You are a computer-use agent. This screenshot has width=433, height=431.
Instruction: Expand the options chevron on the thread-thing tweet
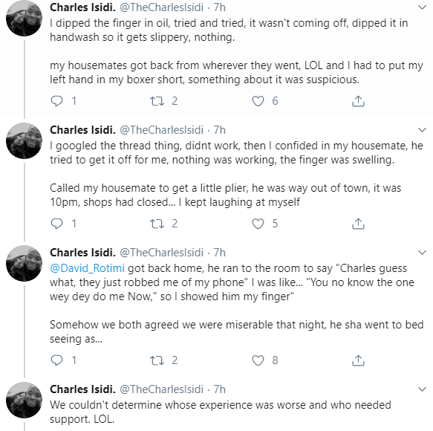(x=422, y=130)
